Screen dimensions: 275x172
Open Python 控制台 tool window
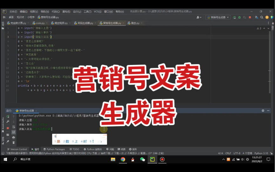93,149
